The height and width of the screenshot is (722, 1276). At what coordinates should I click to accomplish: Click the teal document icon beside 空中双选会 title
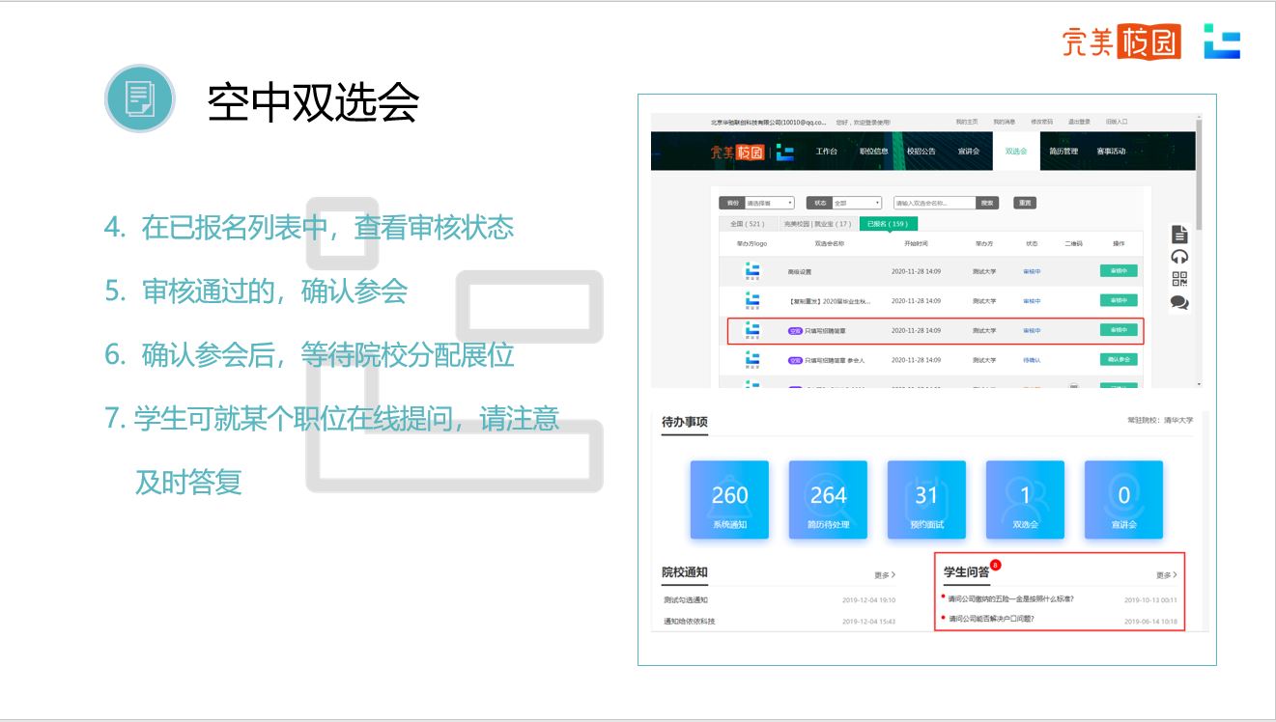tap(139, 98)
